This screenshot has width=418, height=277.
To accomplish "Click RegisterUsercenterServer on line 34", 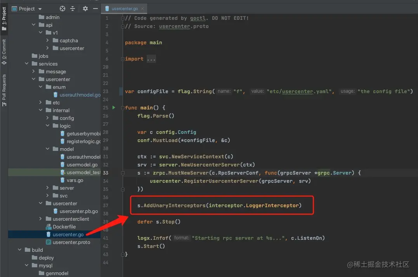I will (x=221, y=181).
